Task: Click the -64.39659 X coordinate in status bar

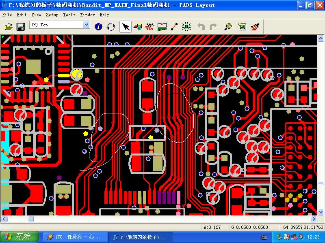Action: (291, 227)
